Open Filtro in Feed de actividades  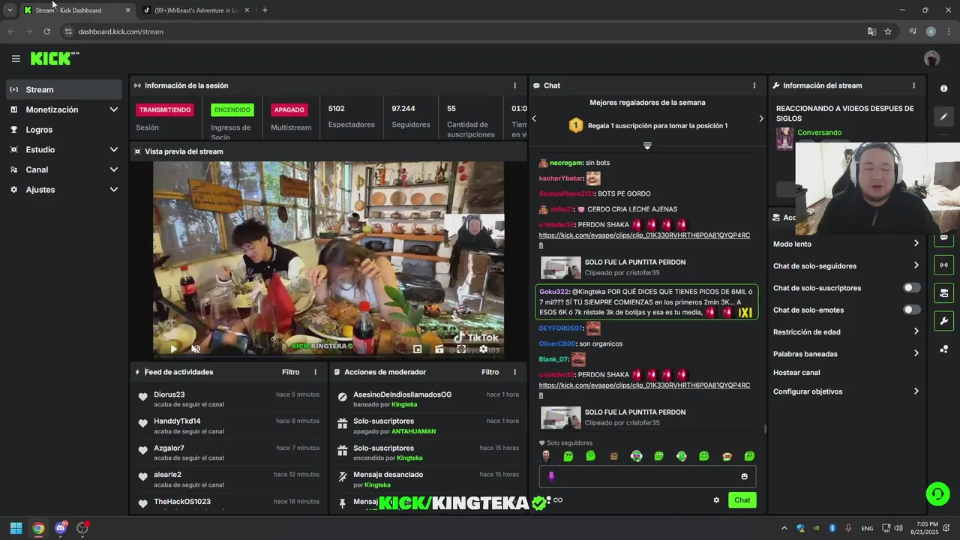pos(290,372)
